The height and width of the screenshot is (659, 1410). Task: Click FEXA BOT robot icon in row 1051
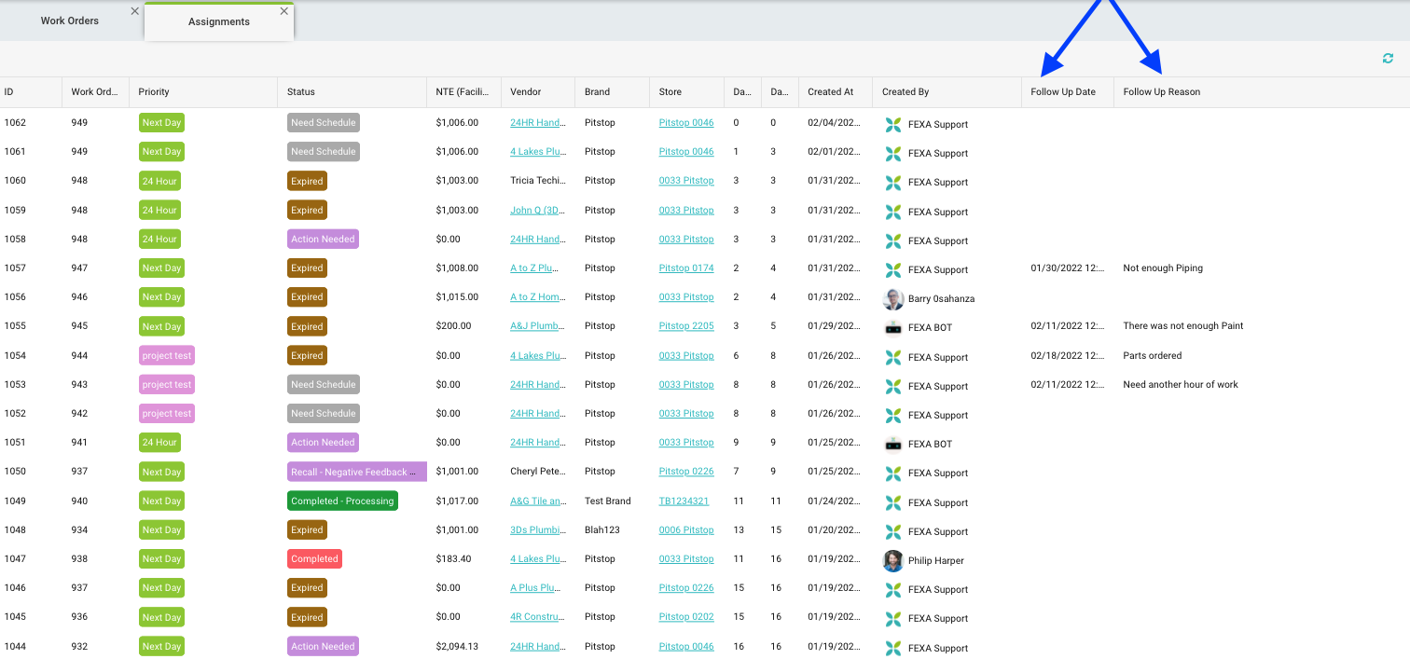coord(893,445)
